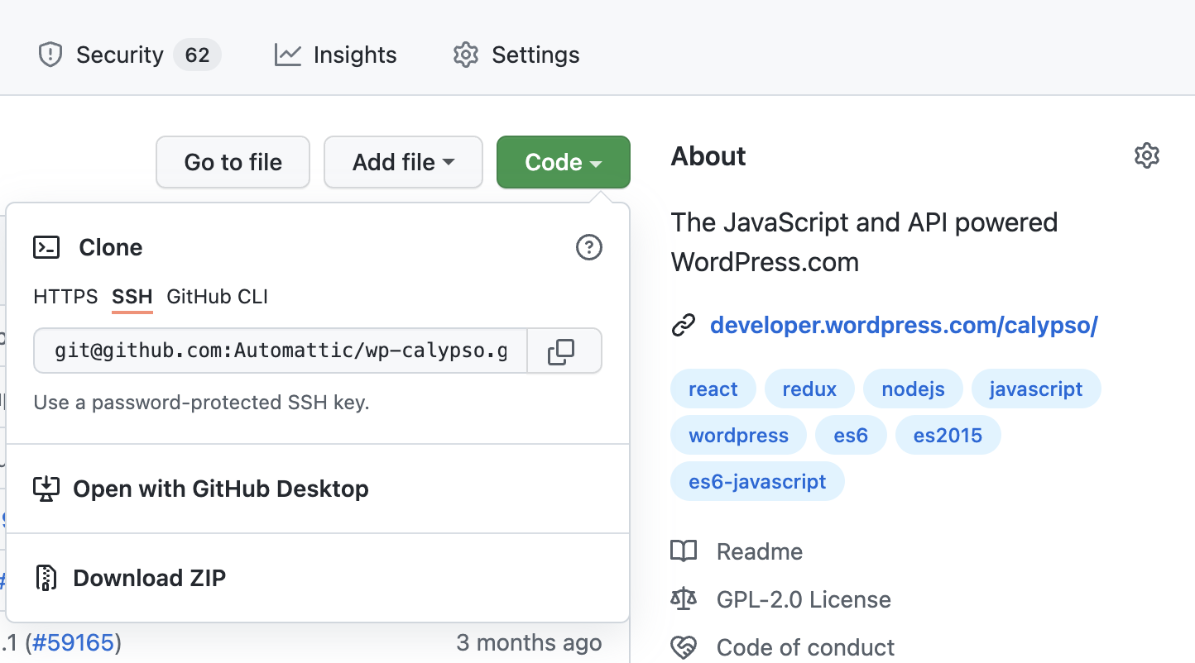
Task: Click the gear icon beside Settings tab
Action: (466, 55)
